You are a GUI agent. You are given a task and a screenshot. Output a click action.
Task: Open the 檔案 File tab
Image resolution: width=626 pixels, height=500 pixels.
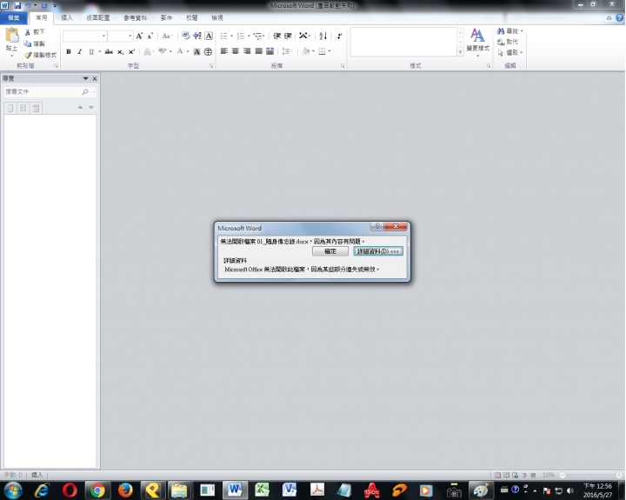(14, 18)
